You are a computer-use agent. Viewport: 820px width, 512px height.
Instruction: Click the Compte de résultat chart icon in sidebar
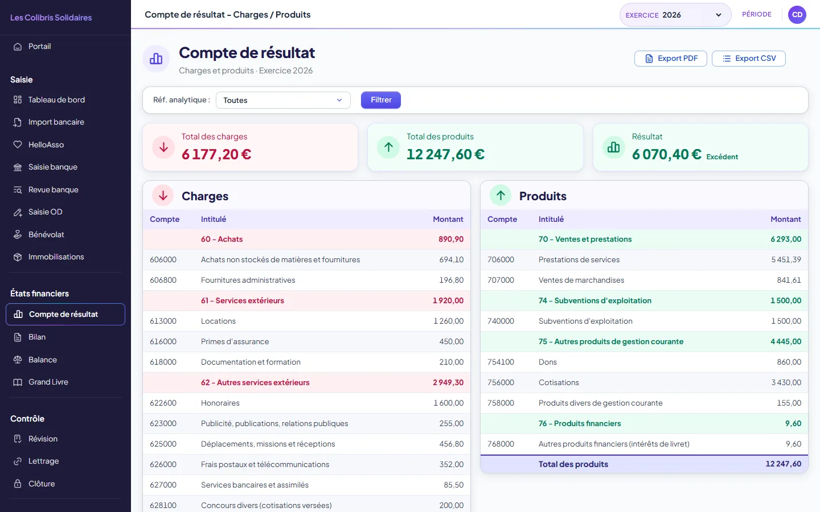point(18,314)
